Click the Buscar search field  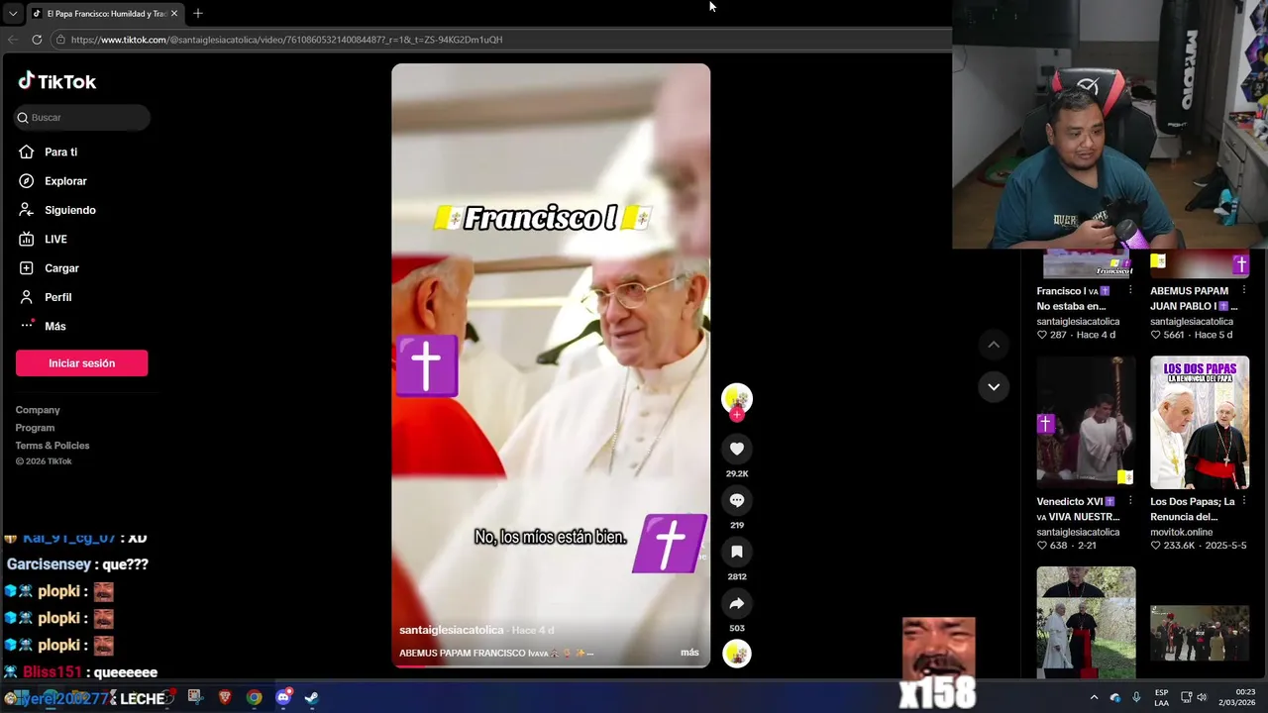click(82, 117)
